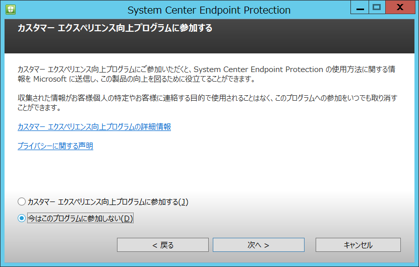Open the カスタマー エクスペリエンス向上プログラムの詳細情報 link

[x=94, y=126]
